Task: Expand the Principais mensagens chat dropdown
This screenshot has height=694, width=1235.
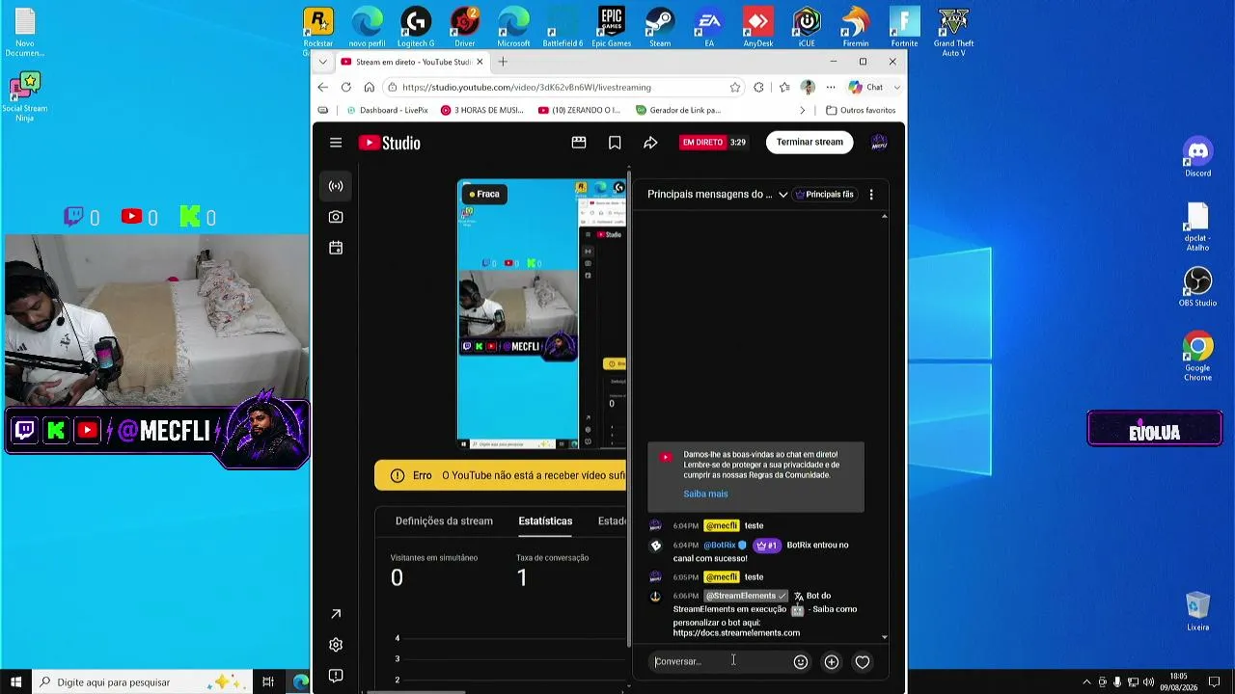Action: tap(782, 195)
